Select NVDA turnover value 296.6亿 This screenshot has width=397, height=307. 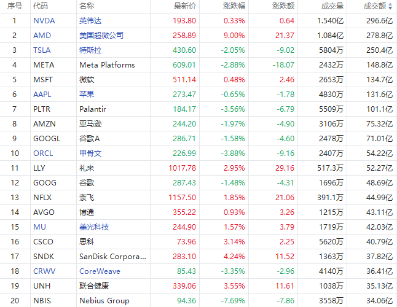380,21
